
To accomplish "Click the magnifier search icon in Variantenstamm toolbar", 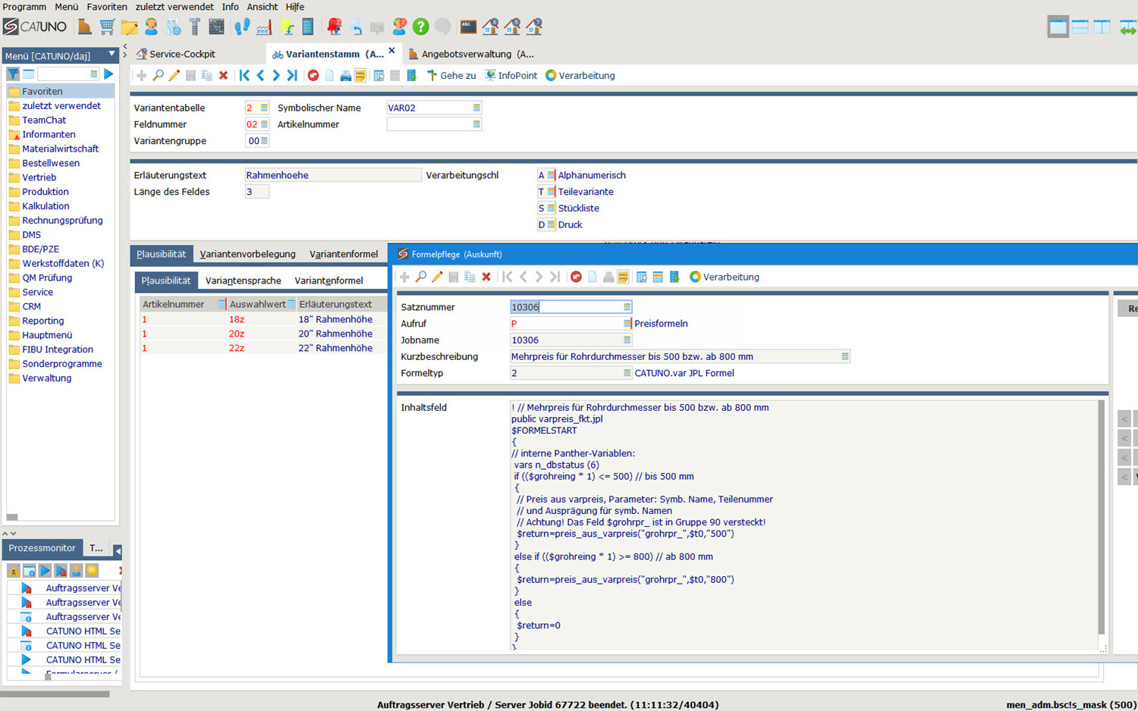I will coord(158,76).
